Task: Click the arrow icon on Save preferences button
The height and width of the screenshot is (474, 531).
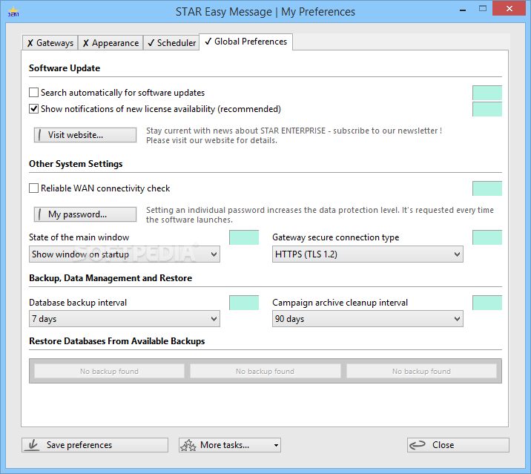Action: click(x=33, y=445)
